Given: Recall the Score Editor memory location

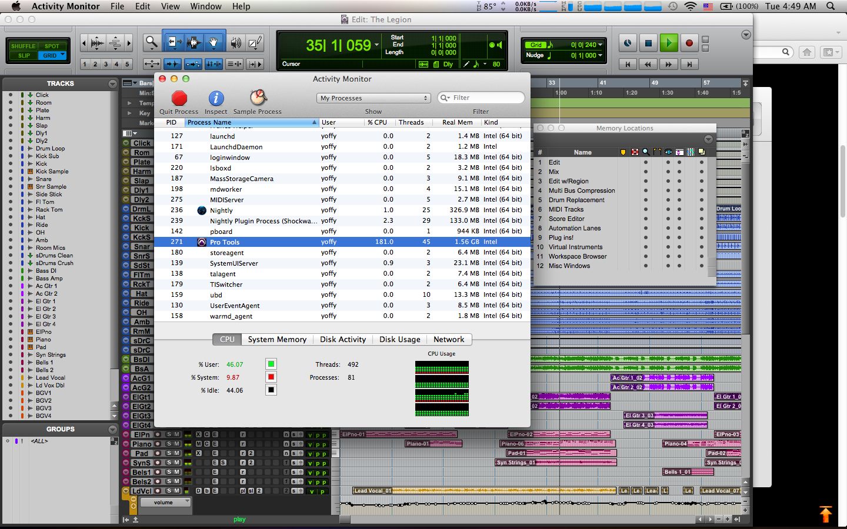Looking at the screenshot, I should (566, 219).
